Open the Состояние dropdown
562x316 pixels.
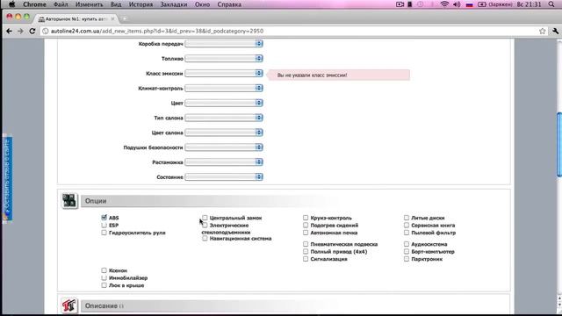click(x=224, y=177)
